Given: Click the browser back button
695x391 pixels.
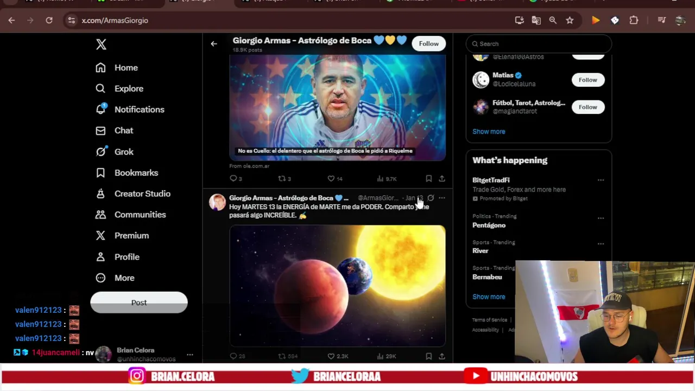Looking at the screenshot, I should pyautogui.click(x=11, y=21).
